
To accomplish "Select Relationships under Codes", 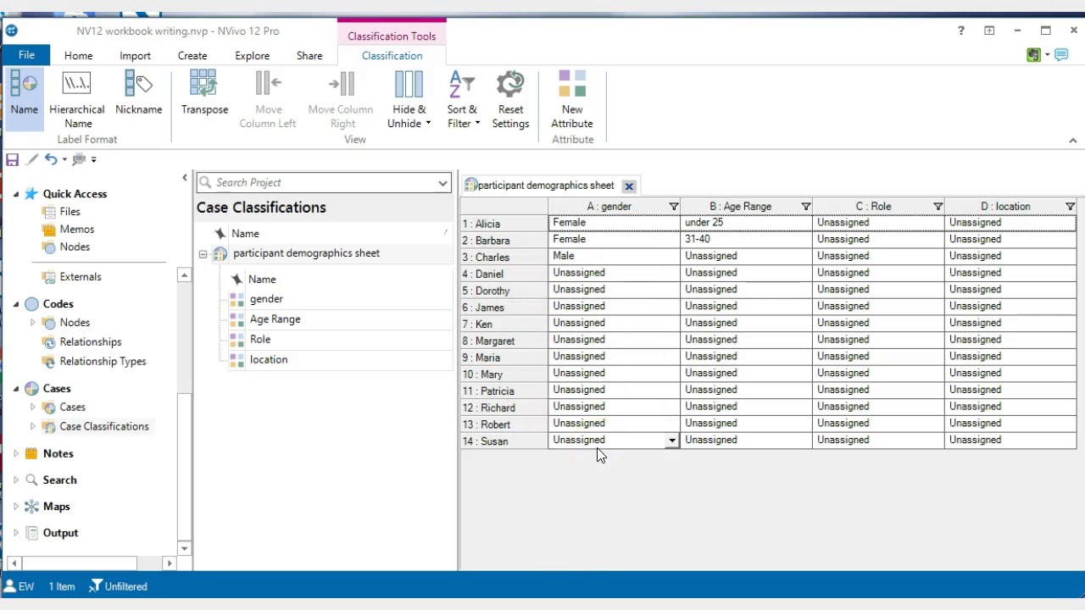I will pos(91,342).
